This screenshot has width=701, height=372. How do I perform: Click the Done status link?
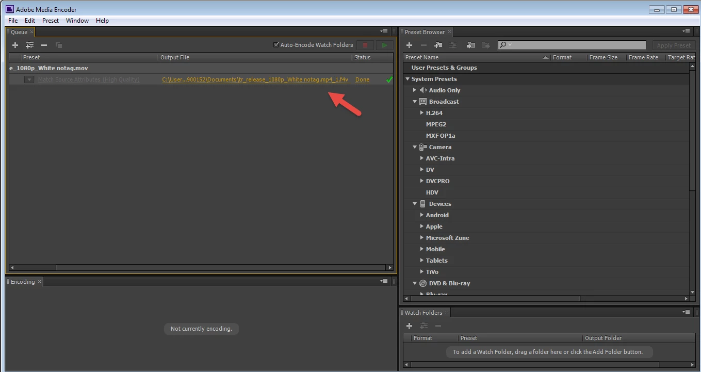click(362, 79)
